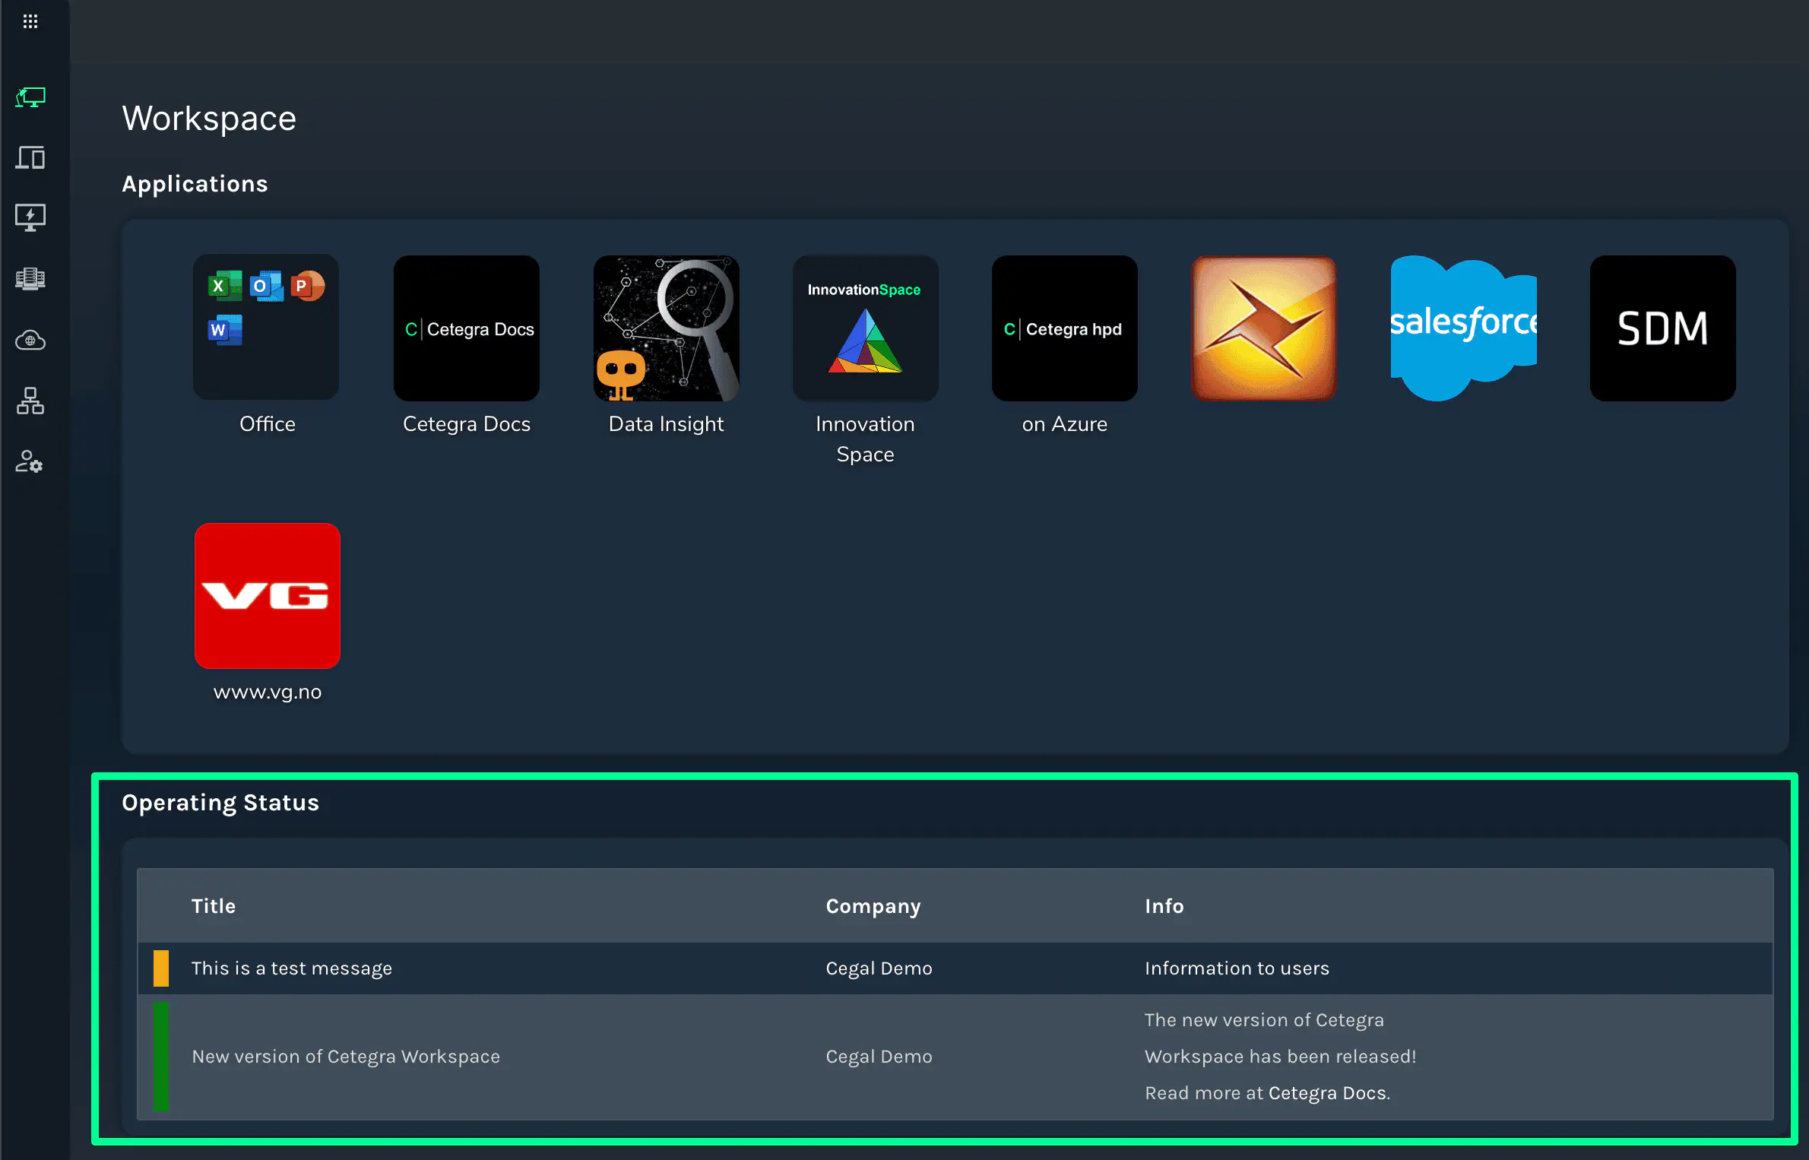Open the Cetegra Docs application
Screen dimensions: 1809x1160
(467, 328)
